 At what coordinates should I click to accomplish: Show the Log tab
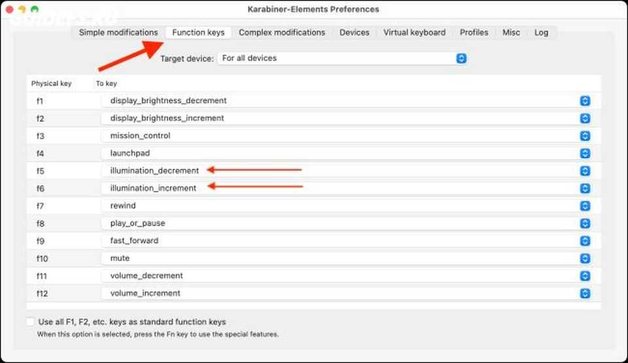[541, 32]
